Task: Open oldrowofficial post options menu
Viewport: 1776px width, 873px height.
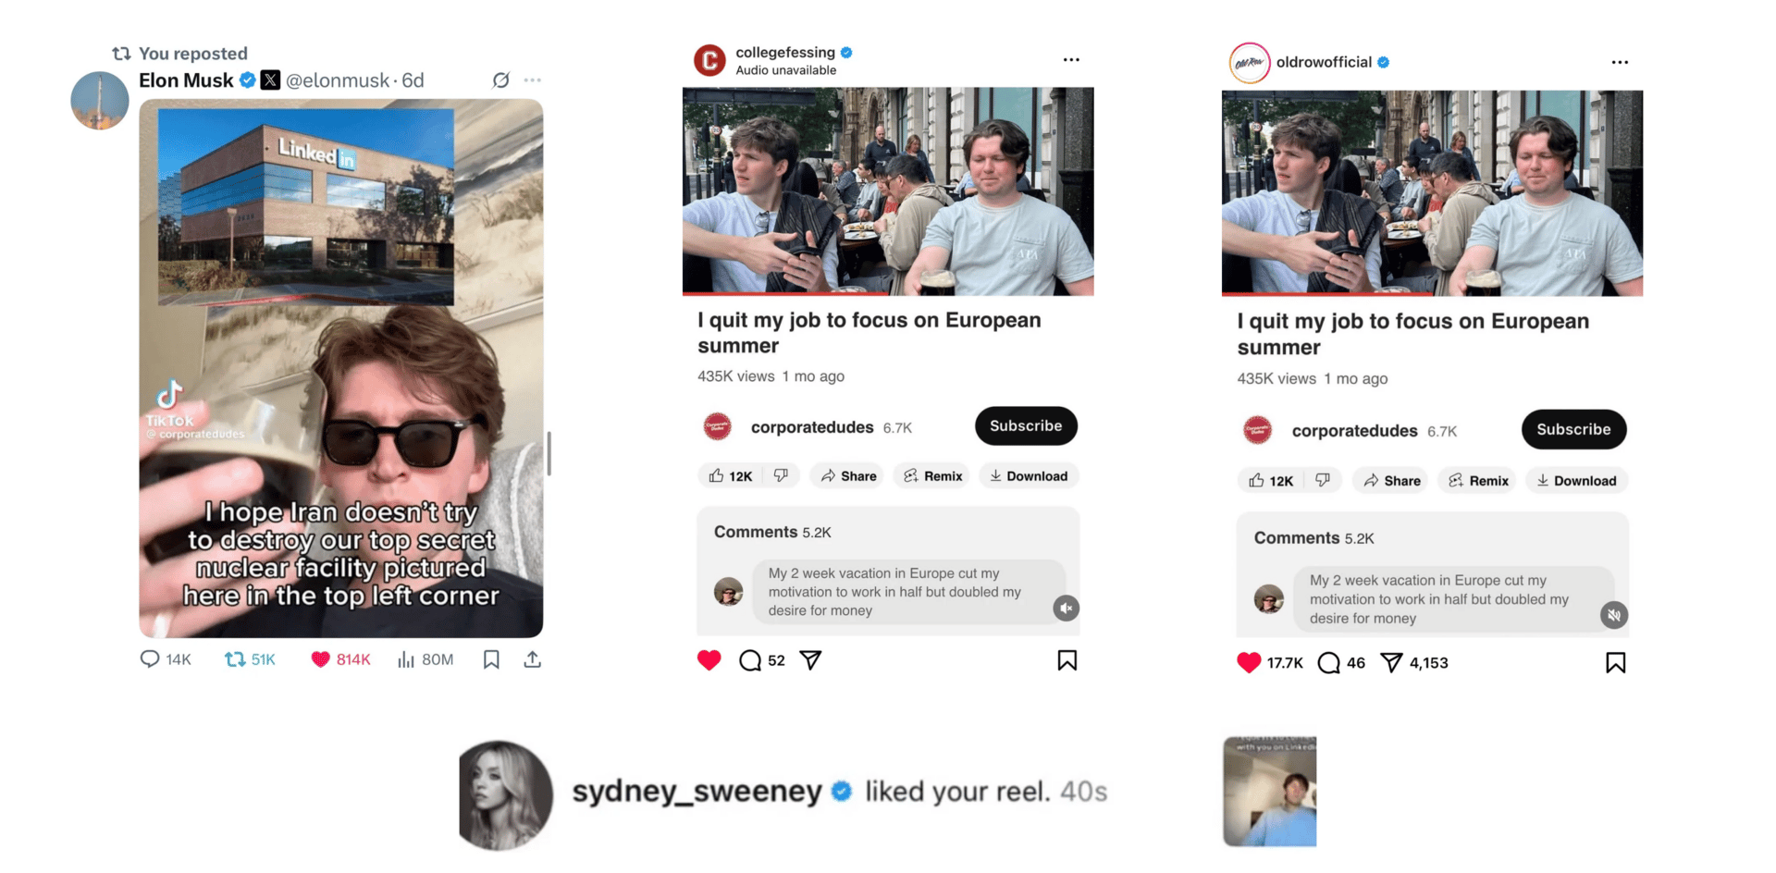Action: (1620, 62)
